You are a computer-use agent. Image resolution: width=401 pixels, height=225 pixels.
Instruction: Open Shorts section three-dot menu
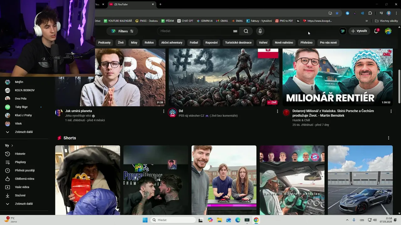click(x=388, y=138)
